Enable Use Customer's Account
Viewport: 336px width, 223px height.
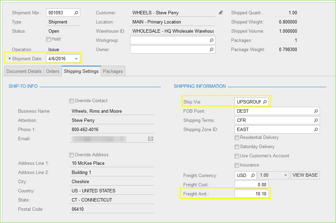[x=237, y=156]
